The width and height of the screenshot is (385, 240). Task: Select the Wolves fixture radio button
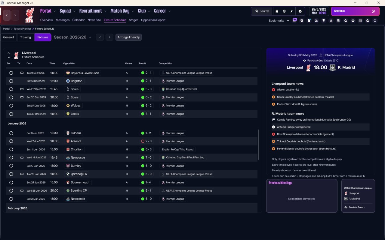coord(11,106)
